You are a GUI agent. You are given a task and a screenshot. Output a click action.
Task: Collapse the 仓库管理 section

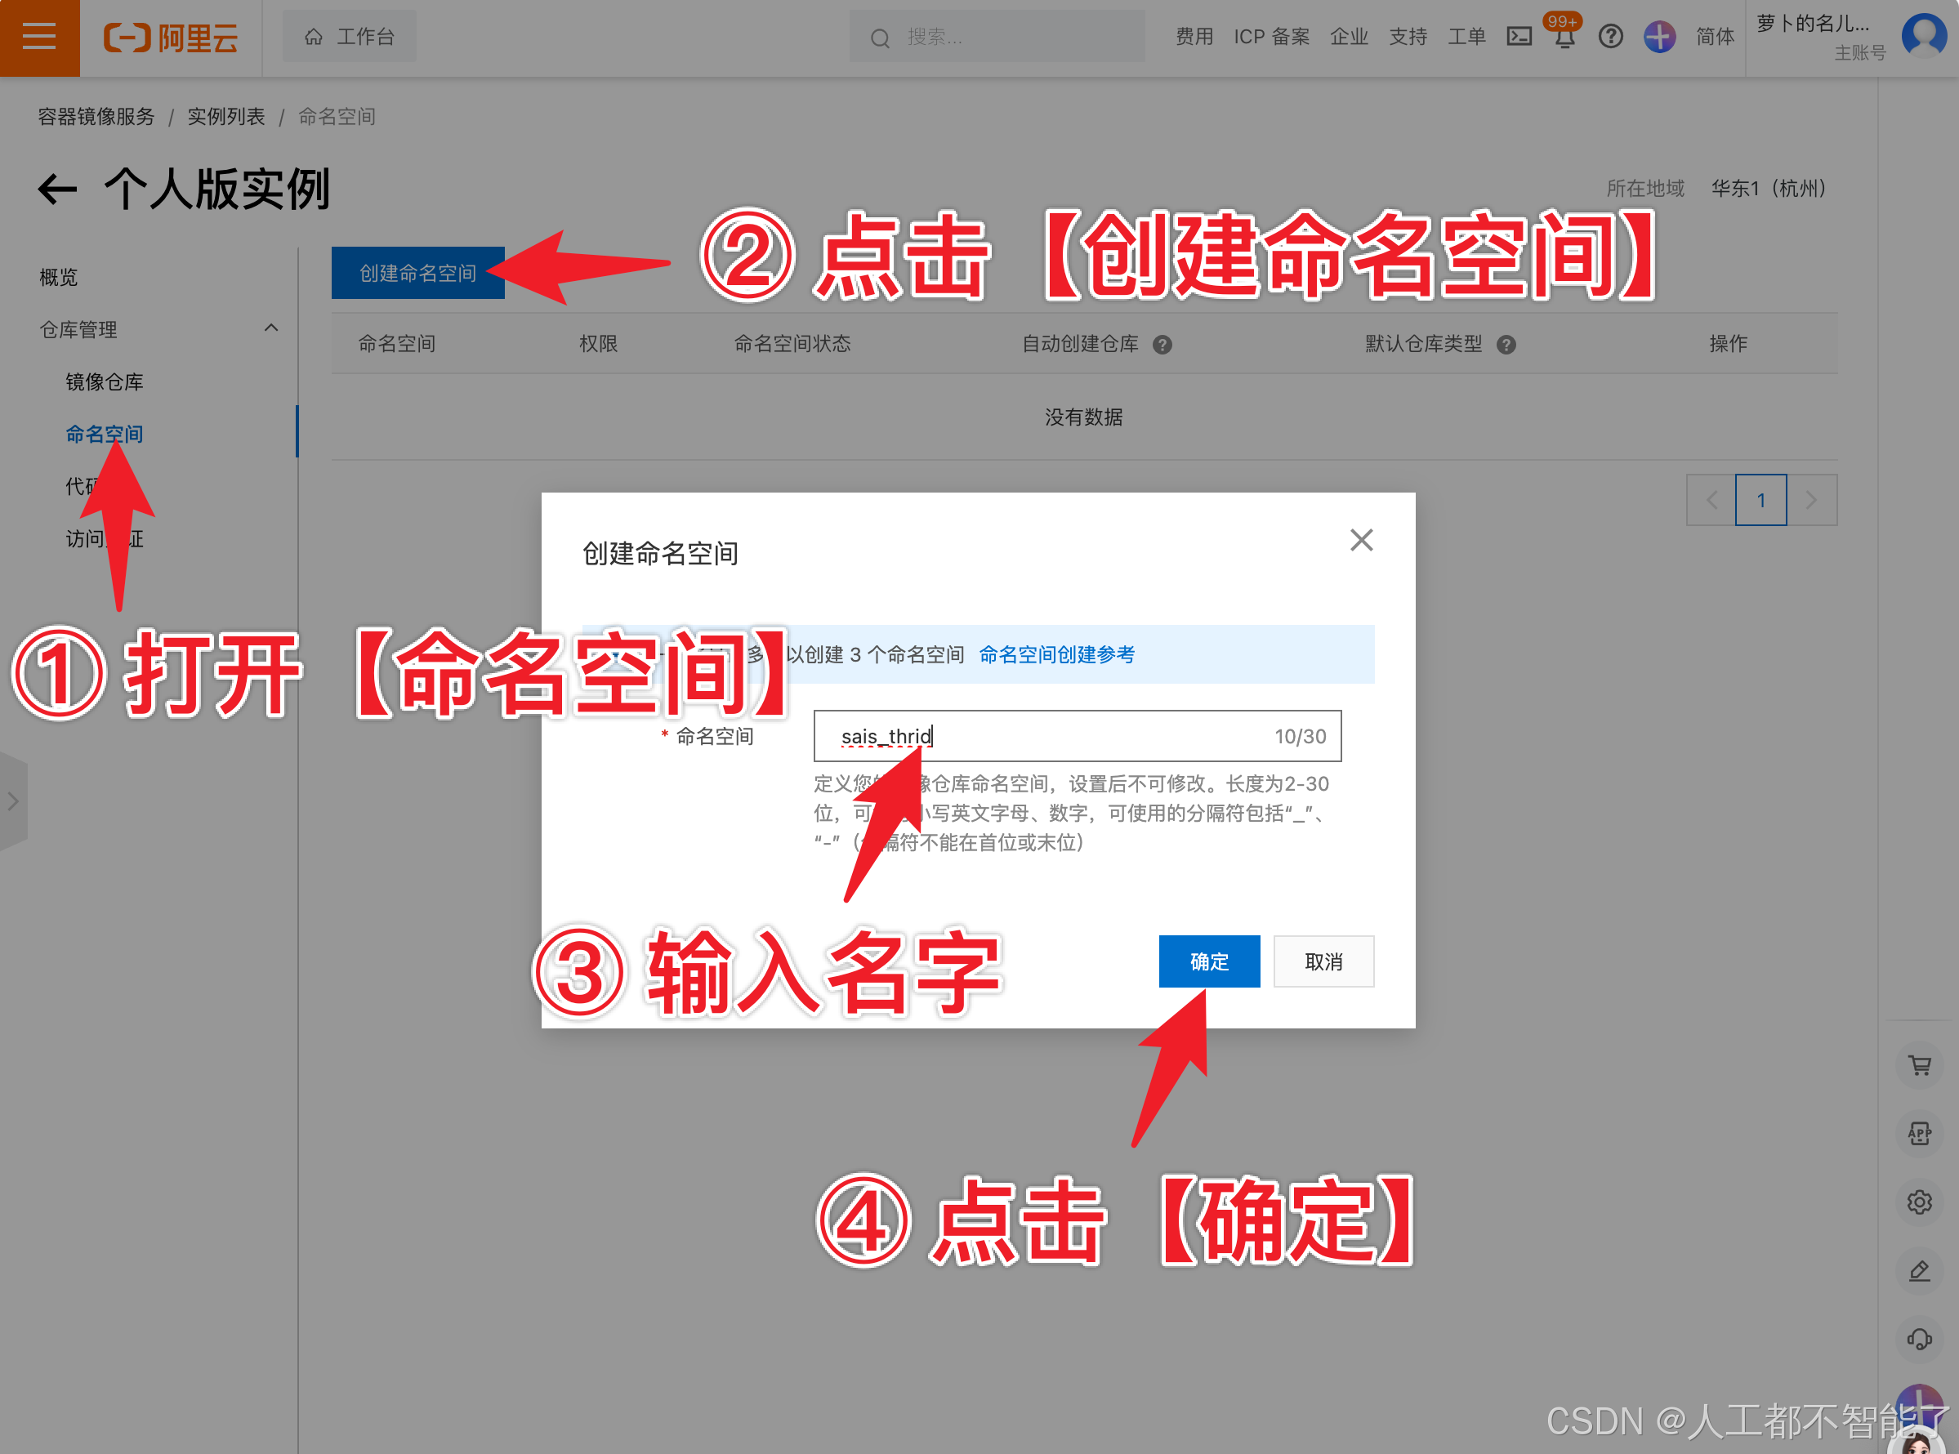271,328
